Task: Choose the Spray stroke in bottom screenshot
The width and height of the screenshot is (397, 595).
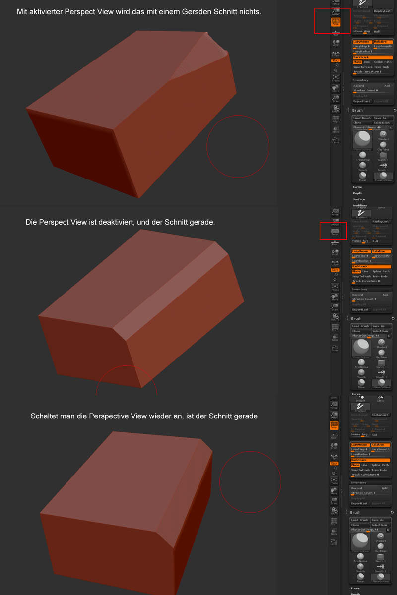Action: (x=381, y=398)
